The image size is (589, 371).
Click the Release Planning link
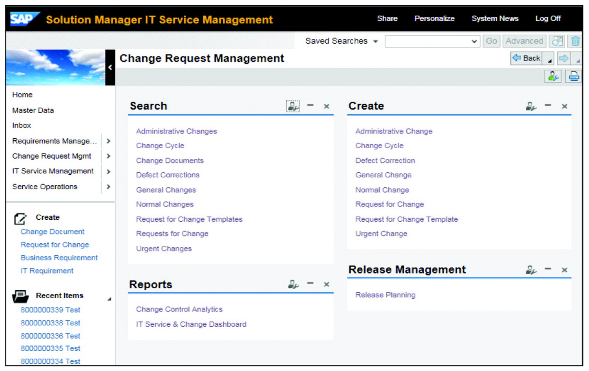coord(385,294)
